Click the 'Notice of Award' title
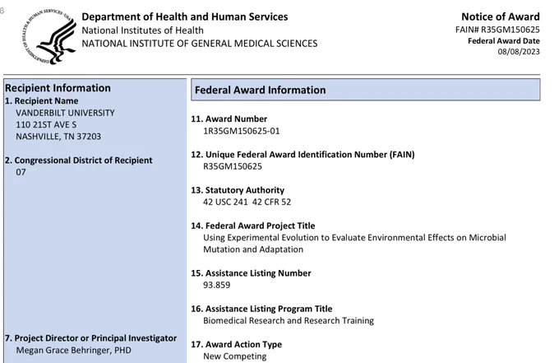559x363 pixels. point(500,16)
